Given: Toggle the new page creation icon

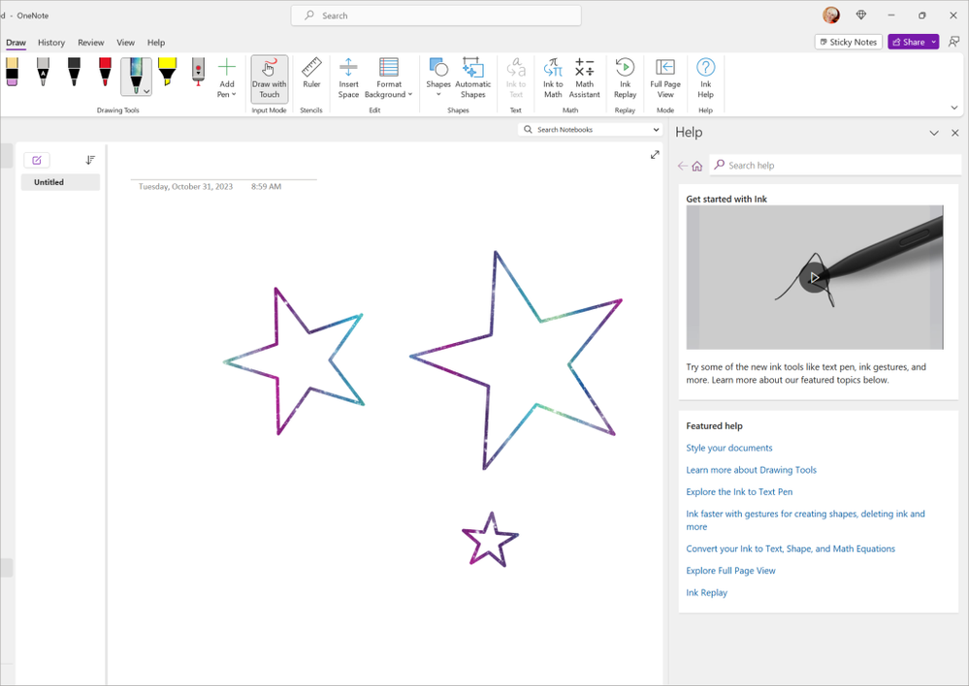Looking at the screenshot, I should [x=37, y=160].
